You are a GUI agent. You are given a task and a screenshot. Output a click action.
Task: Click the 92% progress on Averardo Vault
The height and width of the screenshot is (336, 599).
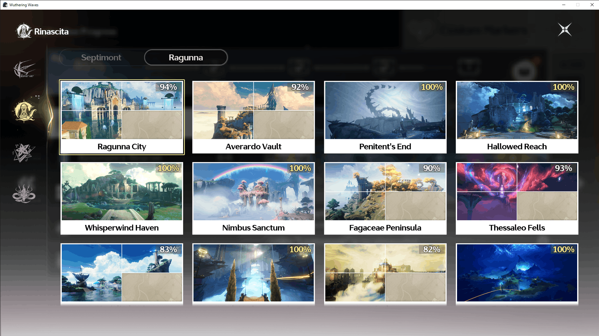300,87
